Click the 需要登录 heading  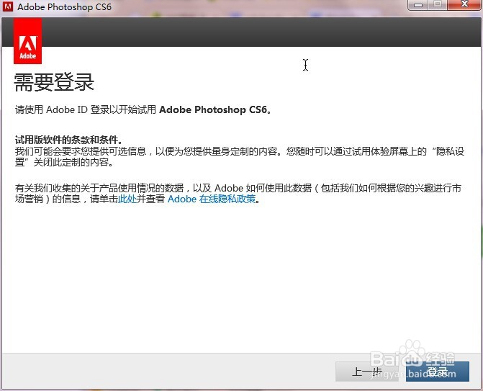pyautogui.click(x=54, y=83)
